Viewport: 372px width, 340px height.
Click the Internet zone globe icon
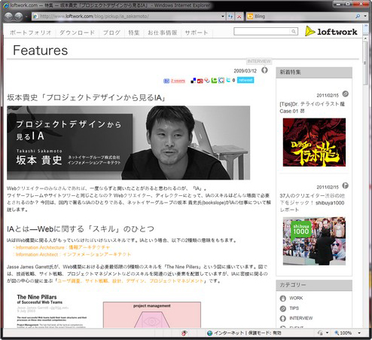(x=209, y=333)
